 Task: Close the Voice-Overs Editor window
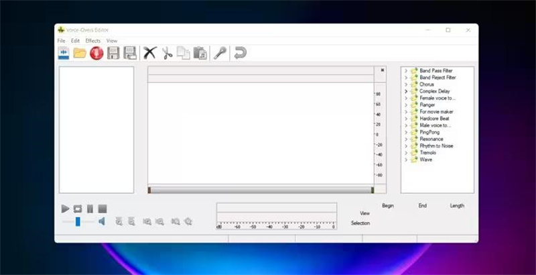pos(468,30)
